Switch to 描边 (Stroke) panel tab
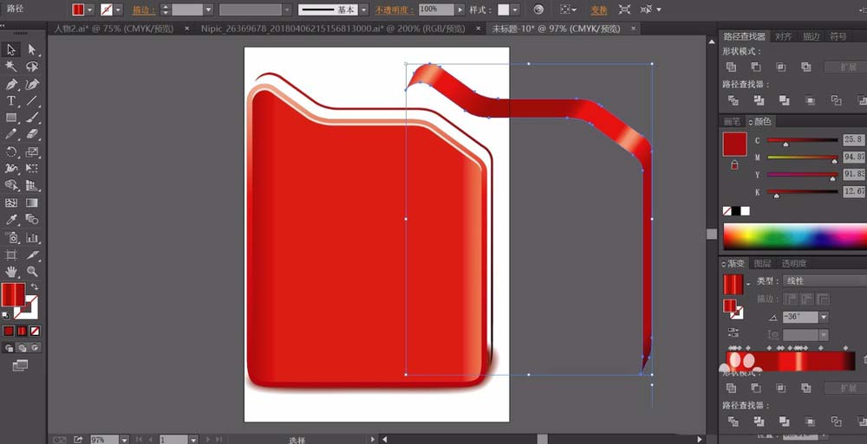The width and height of the screenshot is (867, 444). 812,36
